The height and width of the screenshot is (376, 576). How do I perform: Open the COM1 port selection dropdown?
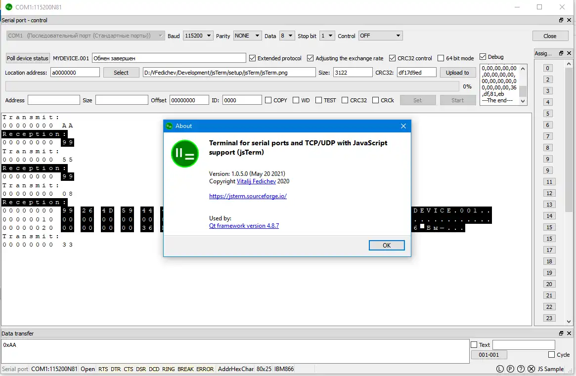[x=85, y=36]
